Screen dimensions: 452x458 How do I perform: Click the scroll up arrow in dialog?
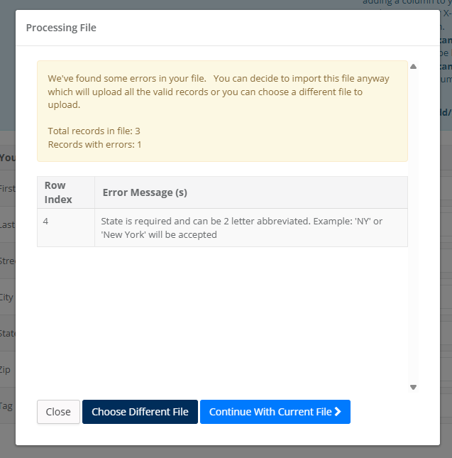(413, 67)
